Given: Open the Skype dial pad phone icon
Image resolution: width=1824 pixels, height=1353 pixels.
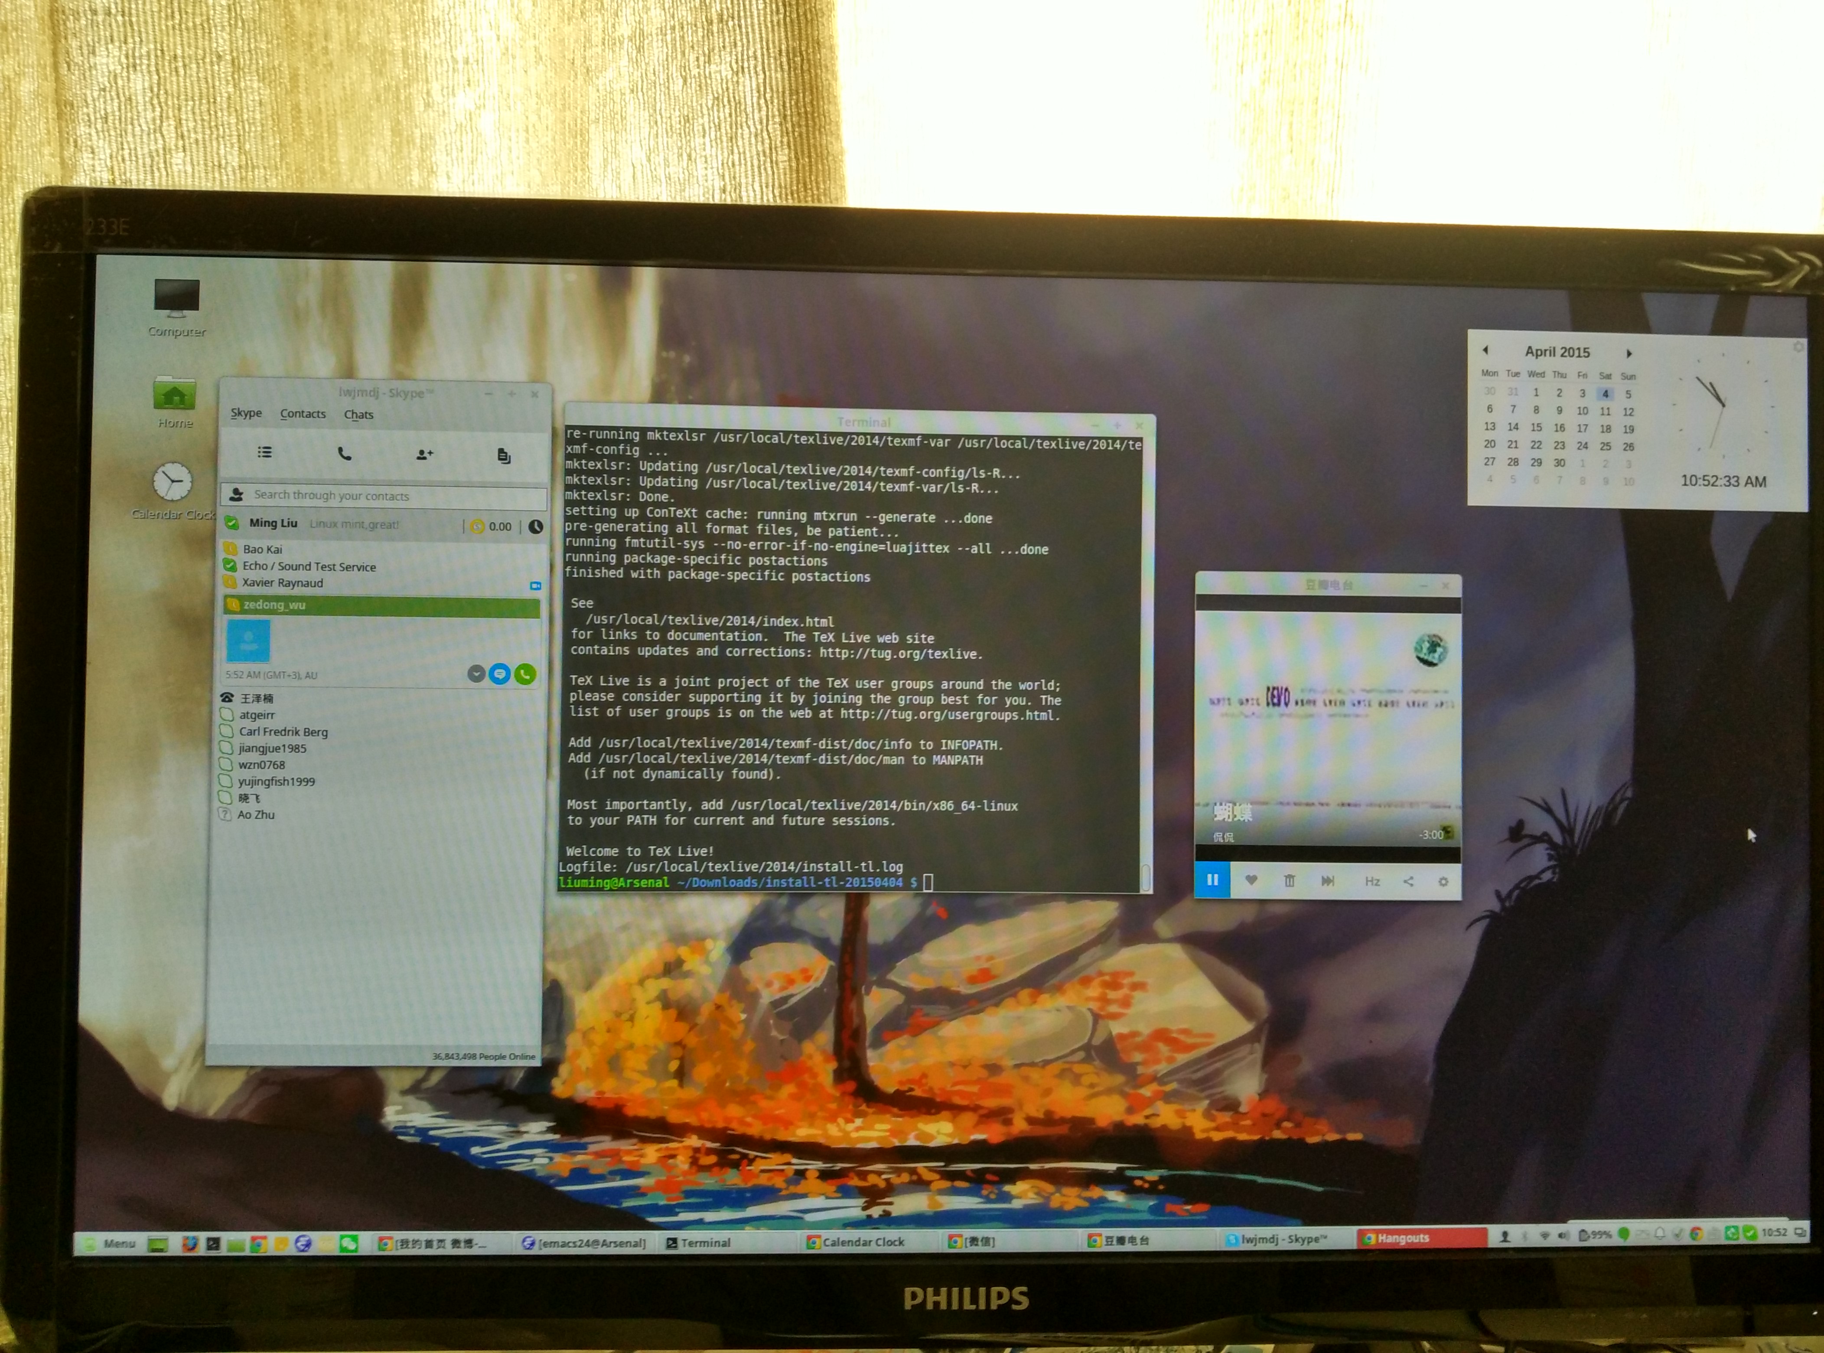Looking at the screenshot, I should pos(345,453).
